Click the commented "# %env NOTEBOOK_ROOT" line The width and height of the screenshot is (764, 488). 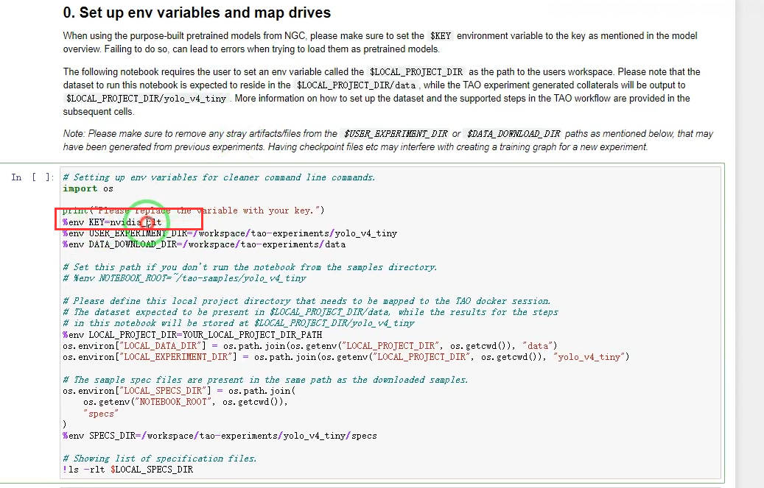(184, 278)
